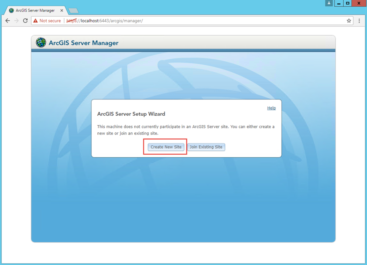The image size is (367, 265).
Task: Open the Chrome three-dot menu
Action: pos(359,21)
